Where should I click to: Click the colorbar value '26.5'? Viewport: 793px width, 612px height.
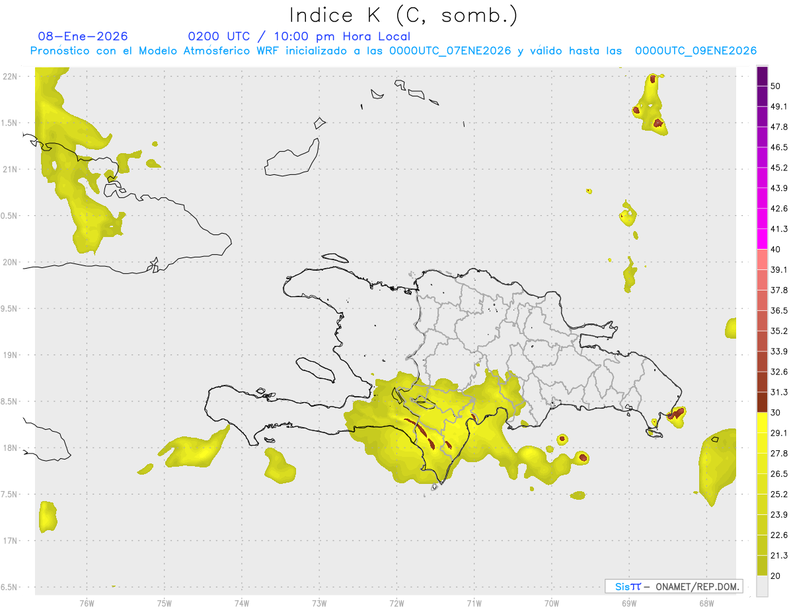[x=779, y=474]
